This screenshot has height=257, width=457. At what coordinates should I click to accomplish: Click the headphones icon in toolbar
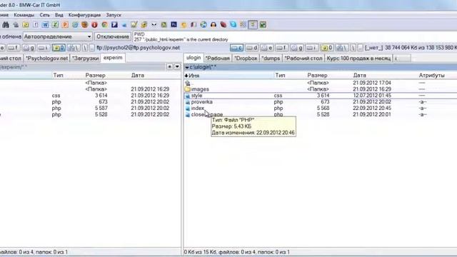click(214, 25)
